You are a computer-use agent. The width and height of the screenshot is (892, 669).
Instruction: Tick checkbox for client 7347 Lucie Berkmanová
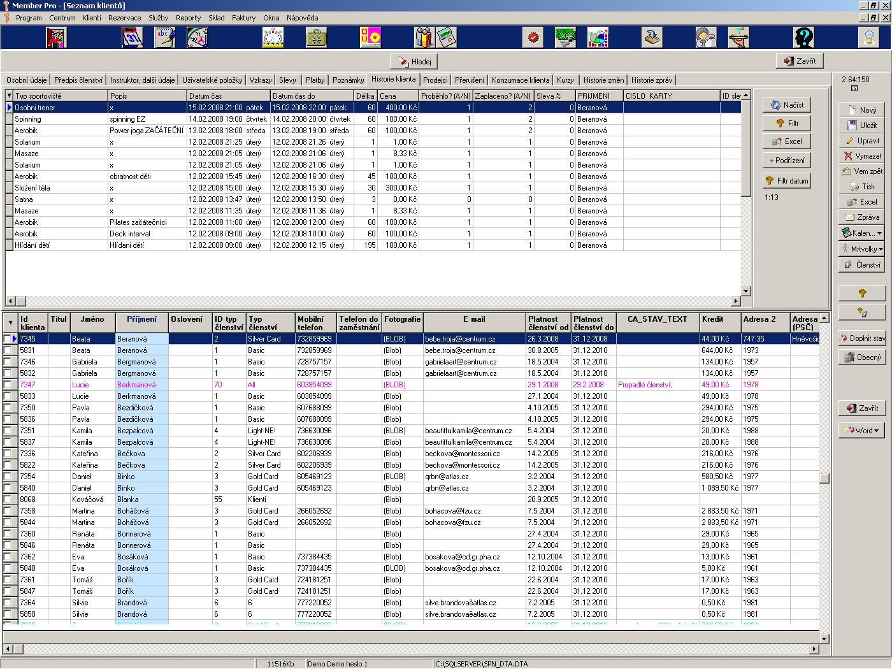tap(8, 385)
